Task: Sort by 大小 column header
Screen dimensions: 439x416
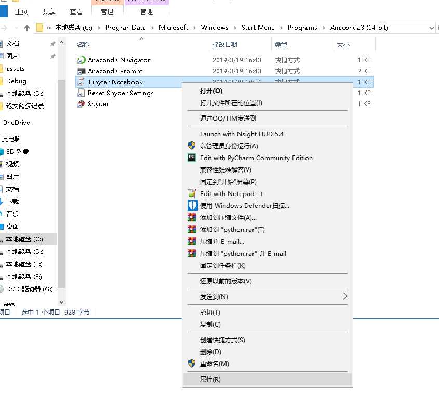Action: [x=343, y=45]
